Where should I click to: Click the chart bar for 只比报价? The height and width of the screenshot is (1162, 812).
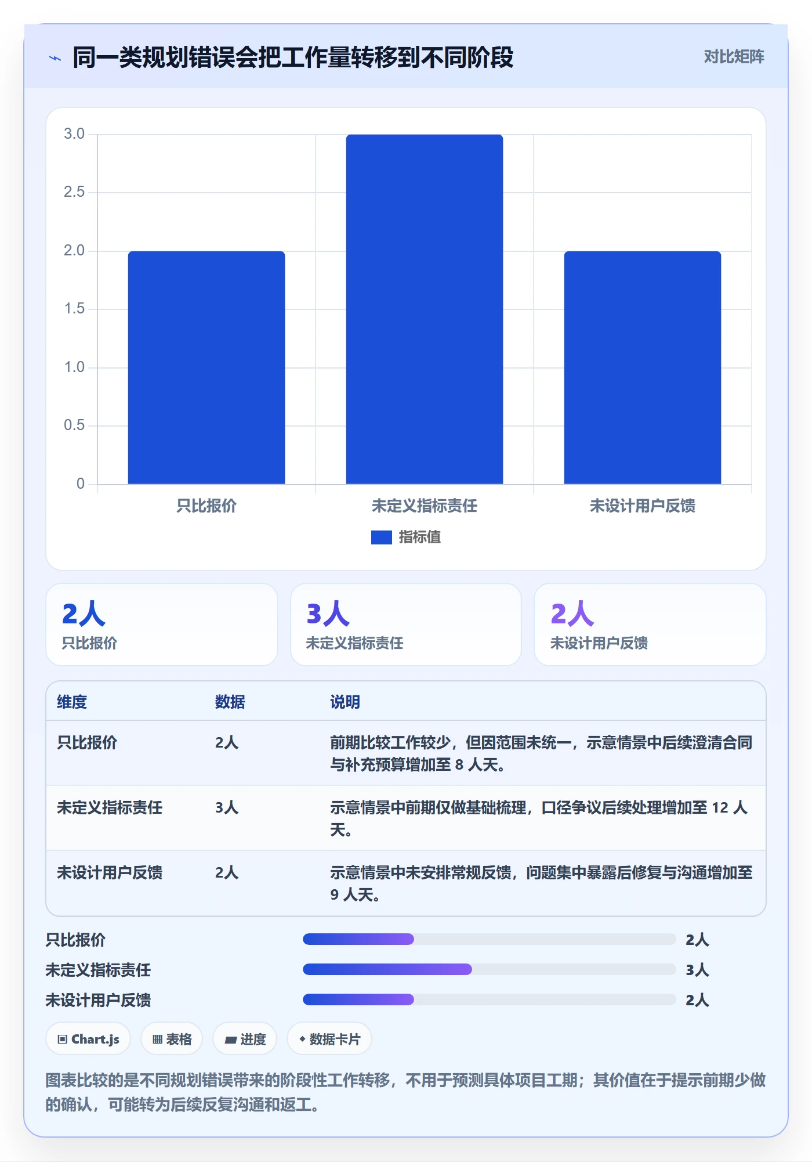pyautogui.click(x=206, y=367)
